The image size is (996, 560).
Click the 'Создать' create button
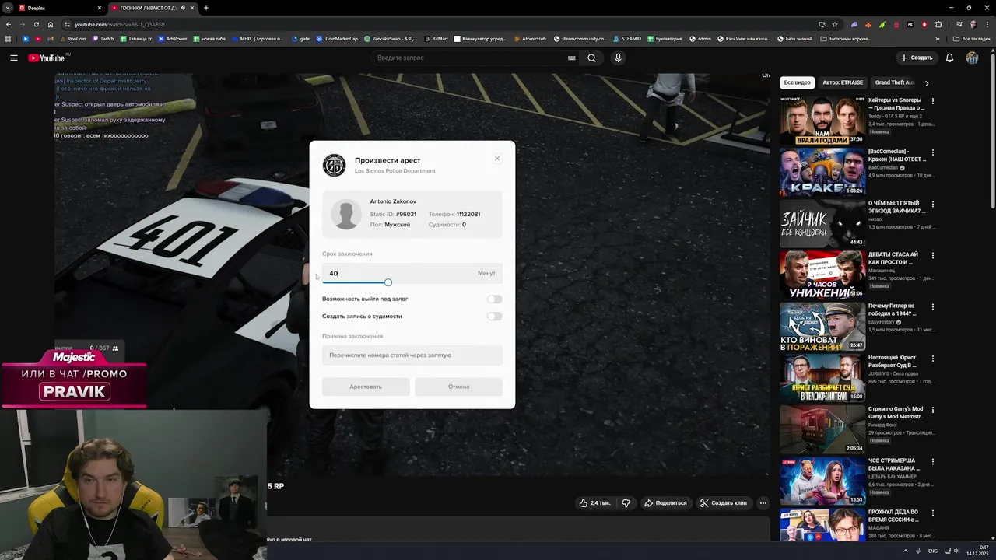click(916, 58)
